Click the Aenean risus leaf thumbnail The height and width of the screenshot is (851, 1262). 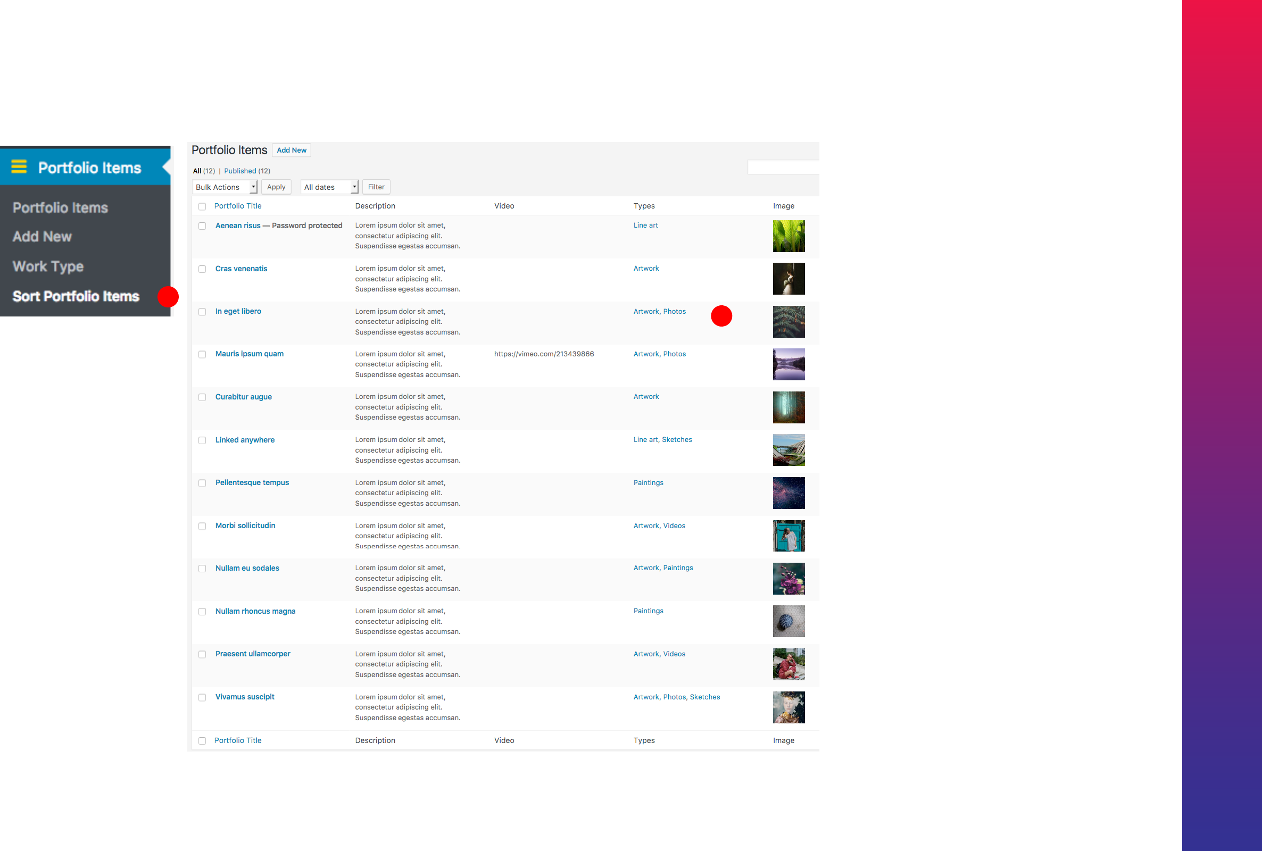[x=788, y=236]
